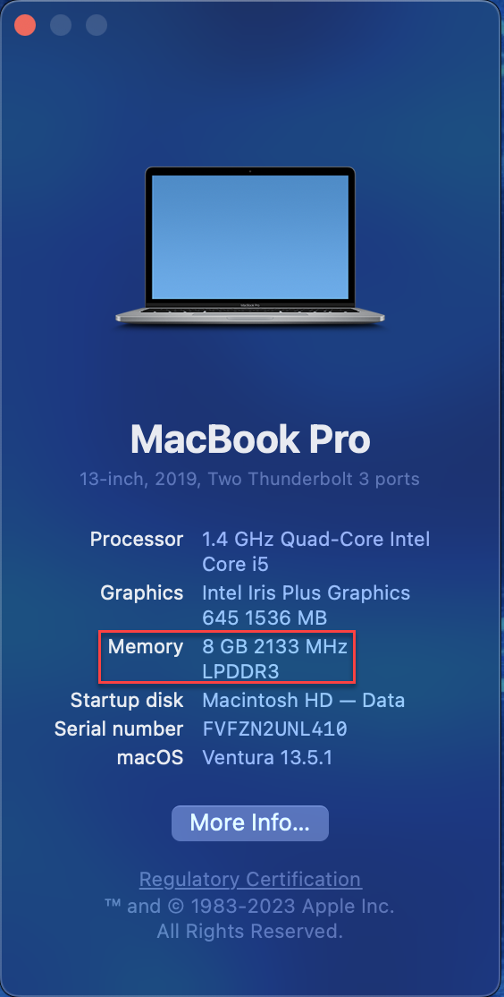Click the MacBook Pro laptop image
504x997 pixels.
(x=250, y=245)
